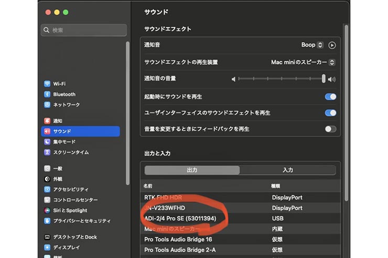
Task: Open the Mac miniのスピーカー output device dropdown
Action: 303,62
